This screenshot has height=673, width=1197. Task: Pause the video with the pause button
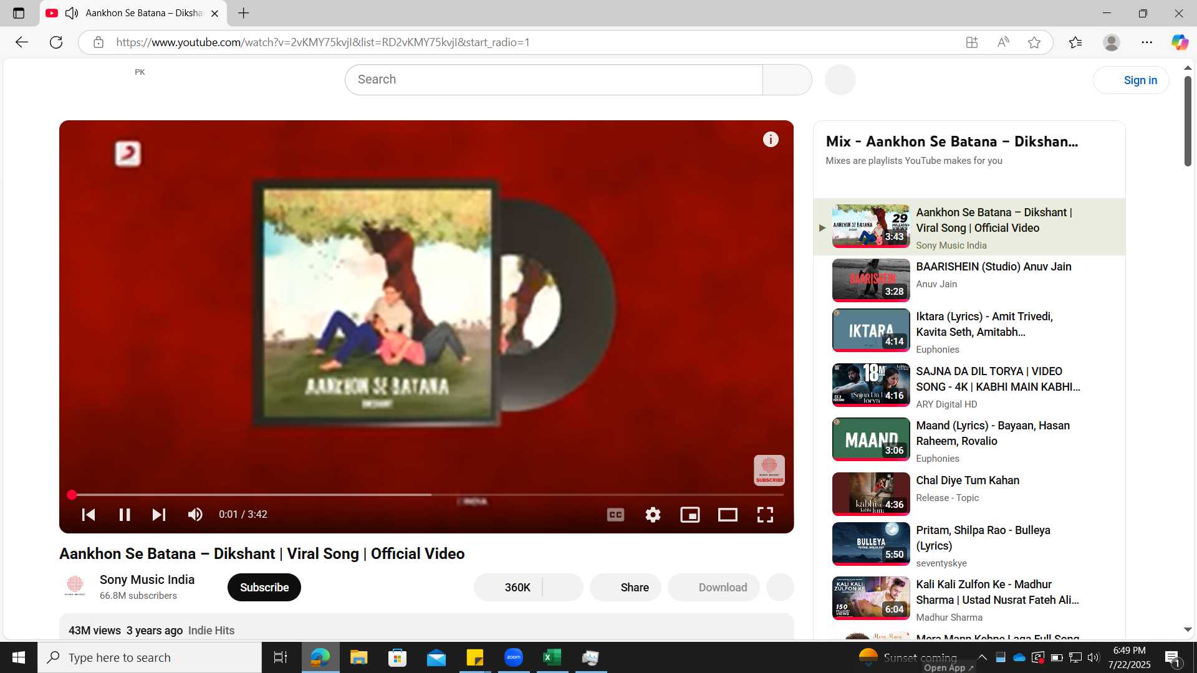[125, 515]
